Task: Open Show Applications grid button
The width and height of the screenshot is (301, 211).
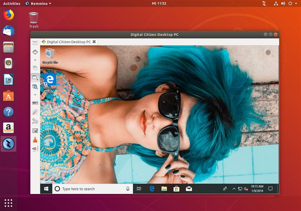Action: tap(8, 203)
